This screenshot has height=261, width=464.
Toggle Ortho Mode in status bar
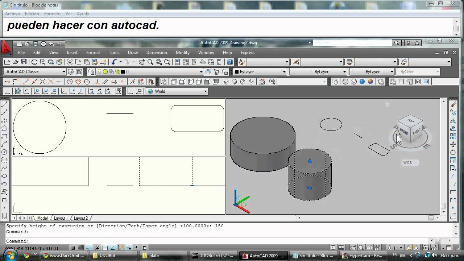pos(89,248)
